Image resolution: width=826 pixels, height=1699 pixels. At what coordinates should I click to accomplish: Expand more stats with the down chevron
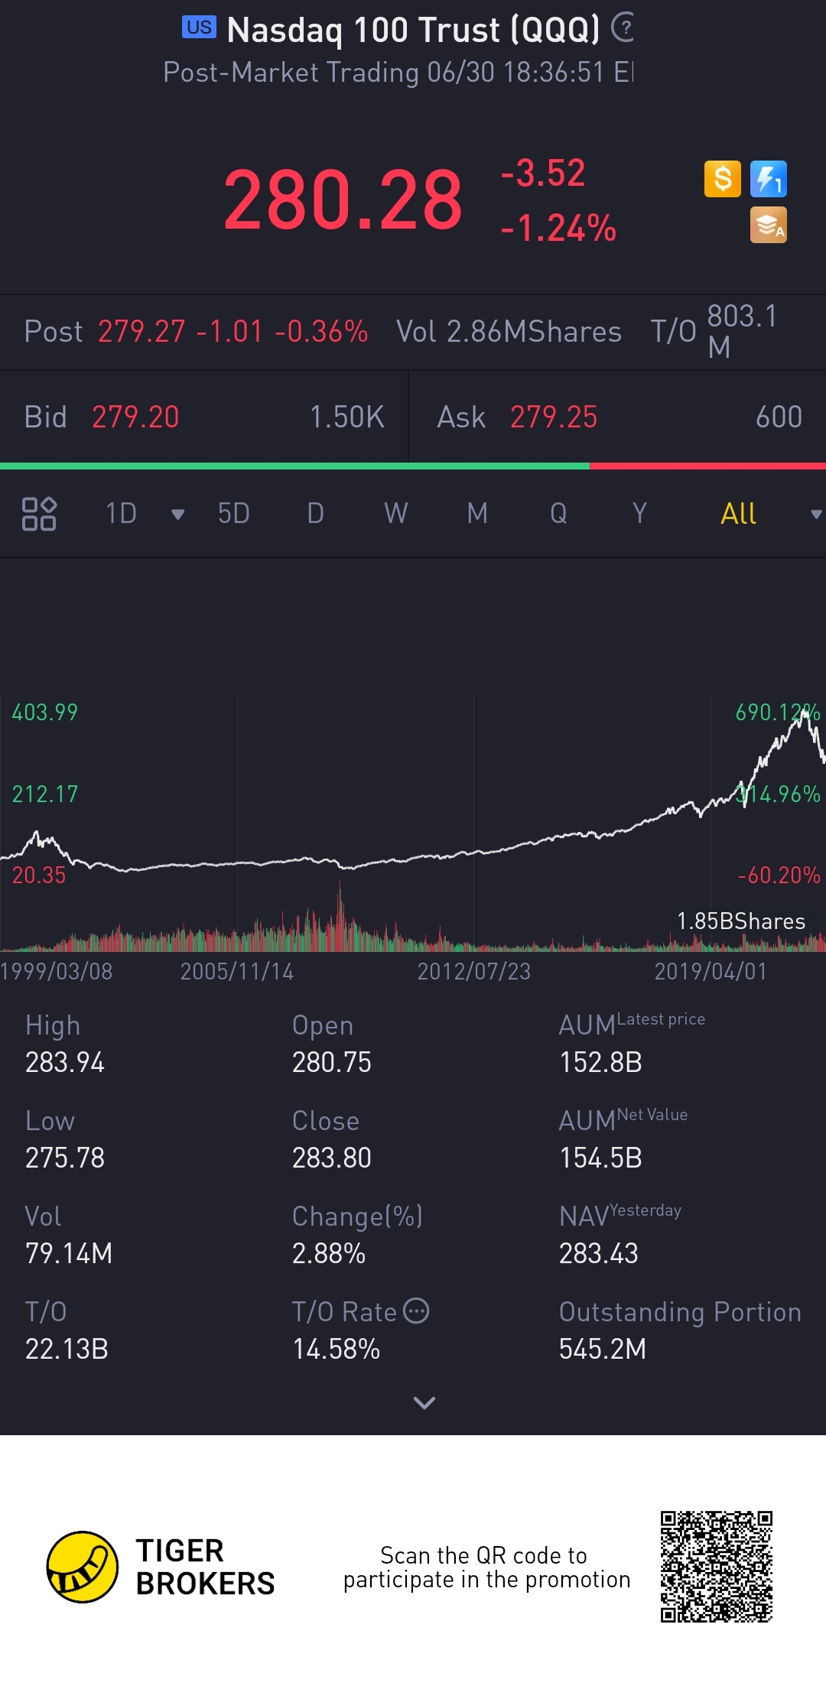click(x=424, y=1402)
